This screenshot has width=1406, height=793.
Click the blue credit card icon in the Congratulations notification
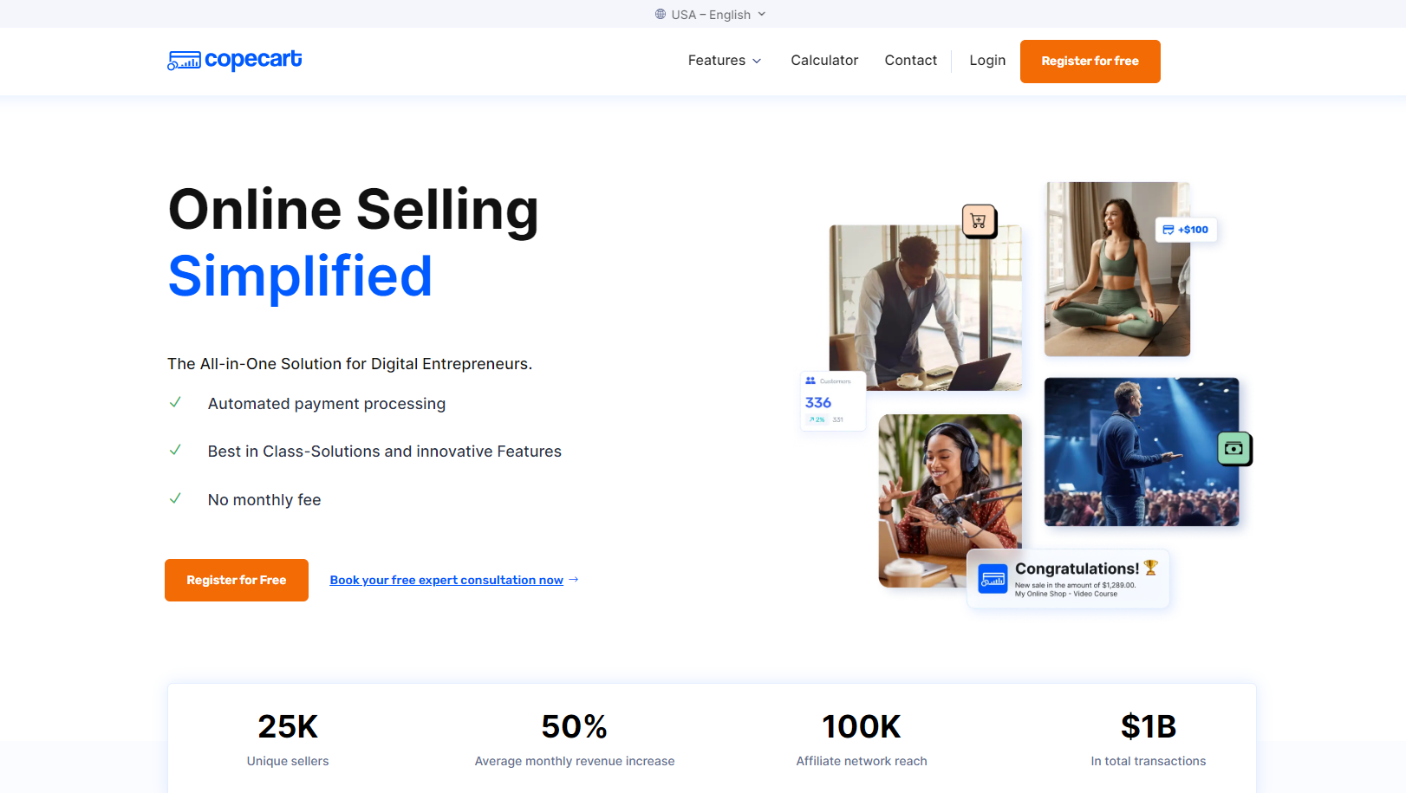[x=991, y=578]
